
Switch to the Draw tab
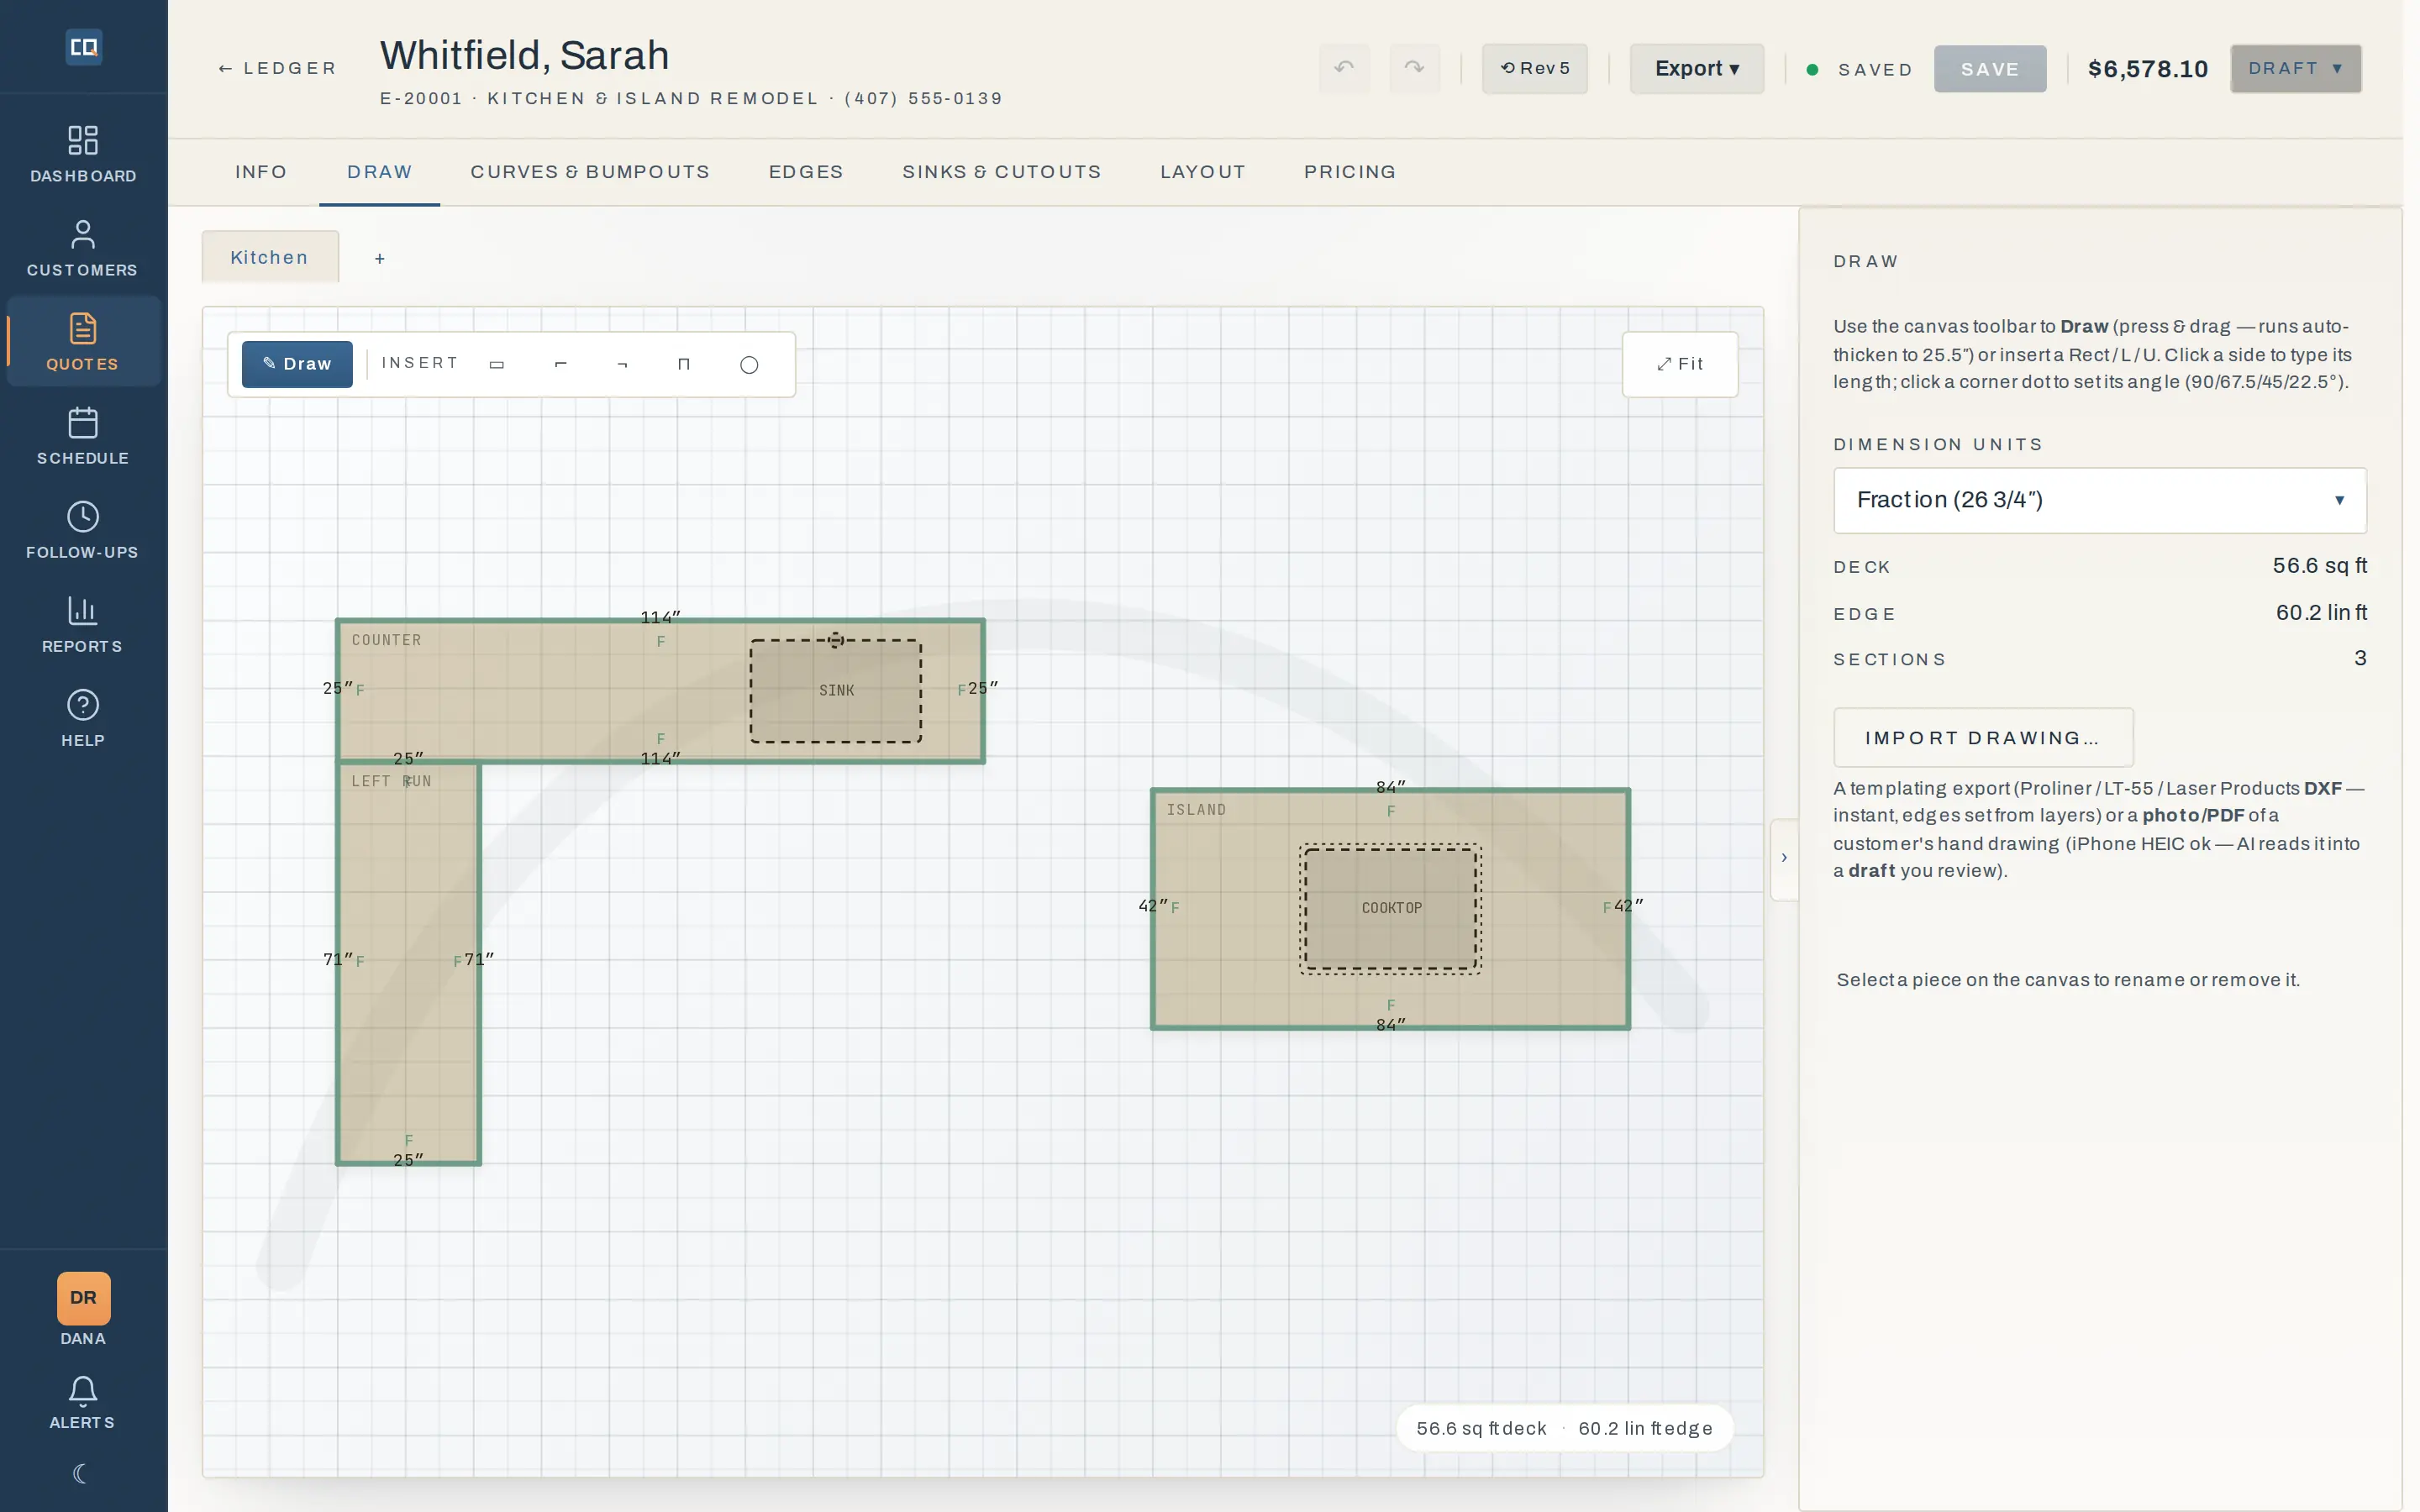(x=380, y=172)
